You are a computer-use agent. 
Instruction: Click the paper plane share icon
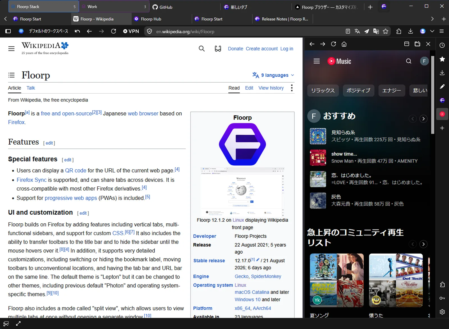pos(366,31)
